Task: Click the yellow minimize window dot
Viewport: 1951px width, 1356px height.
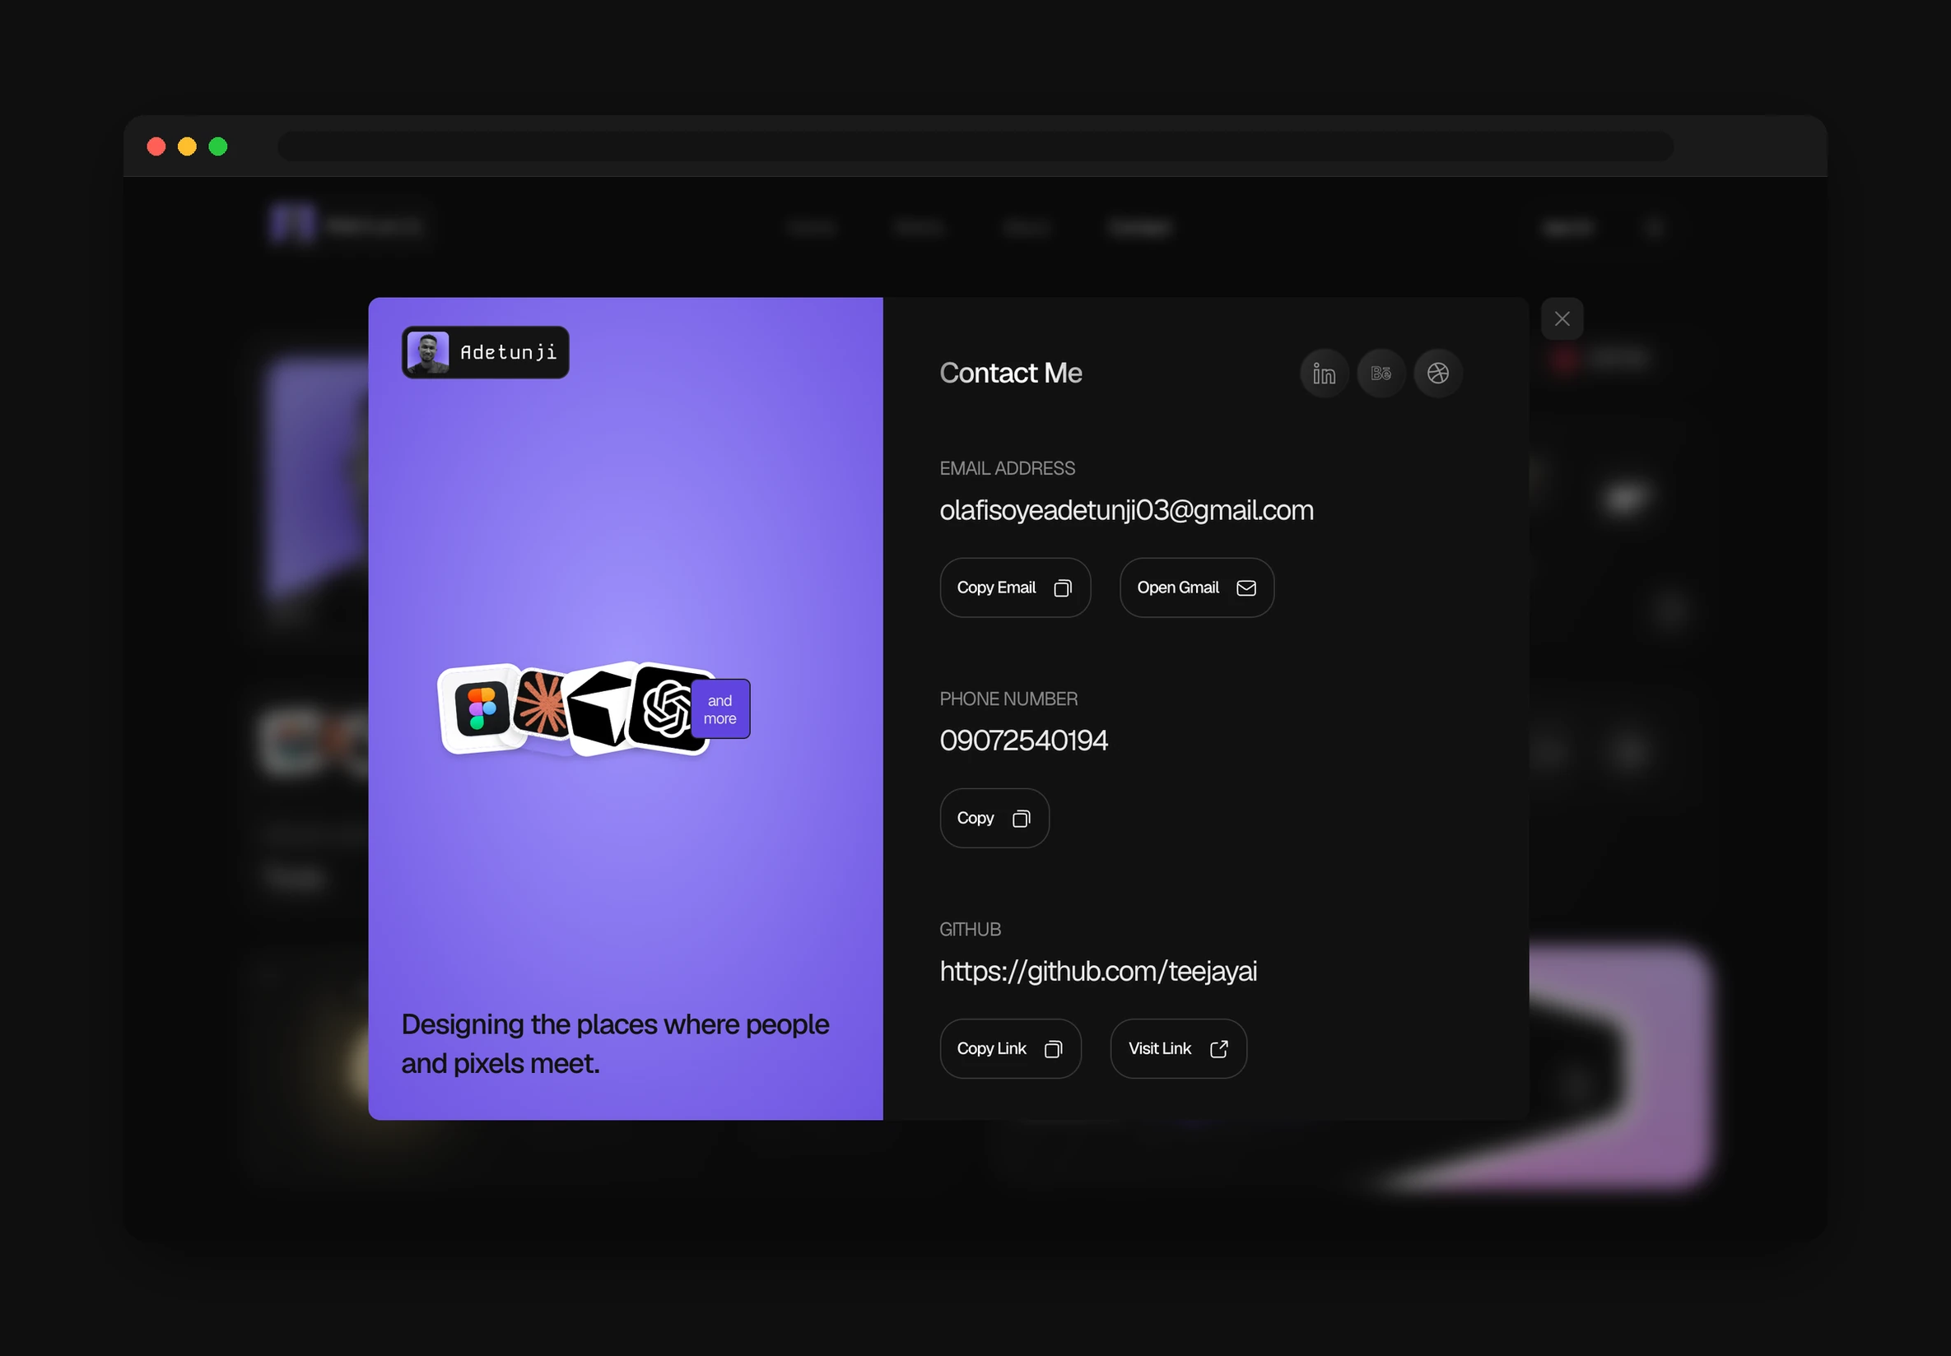Action: tap(187, 146)
